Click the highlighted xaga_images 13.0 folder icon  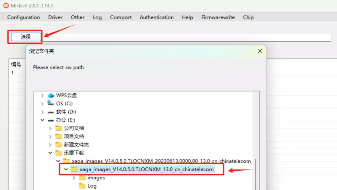pos(74,169)
